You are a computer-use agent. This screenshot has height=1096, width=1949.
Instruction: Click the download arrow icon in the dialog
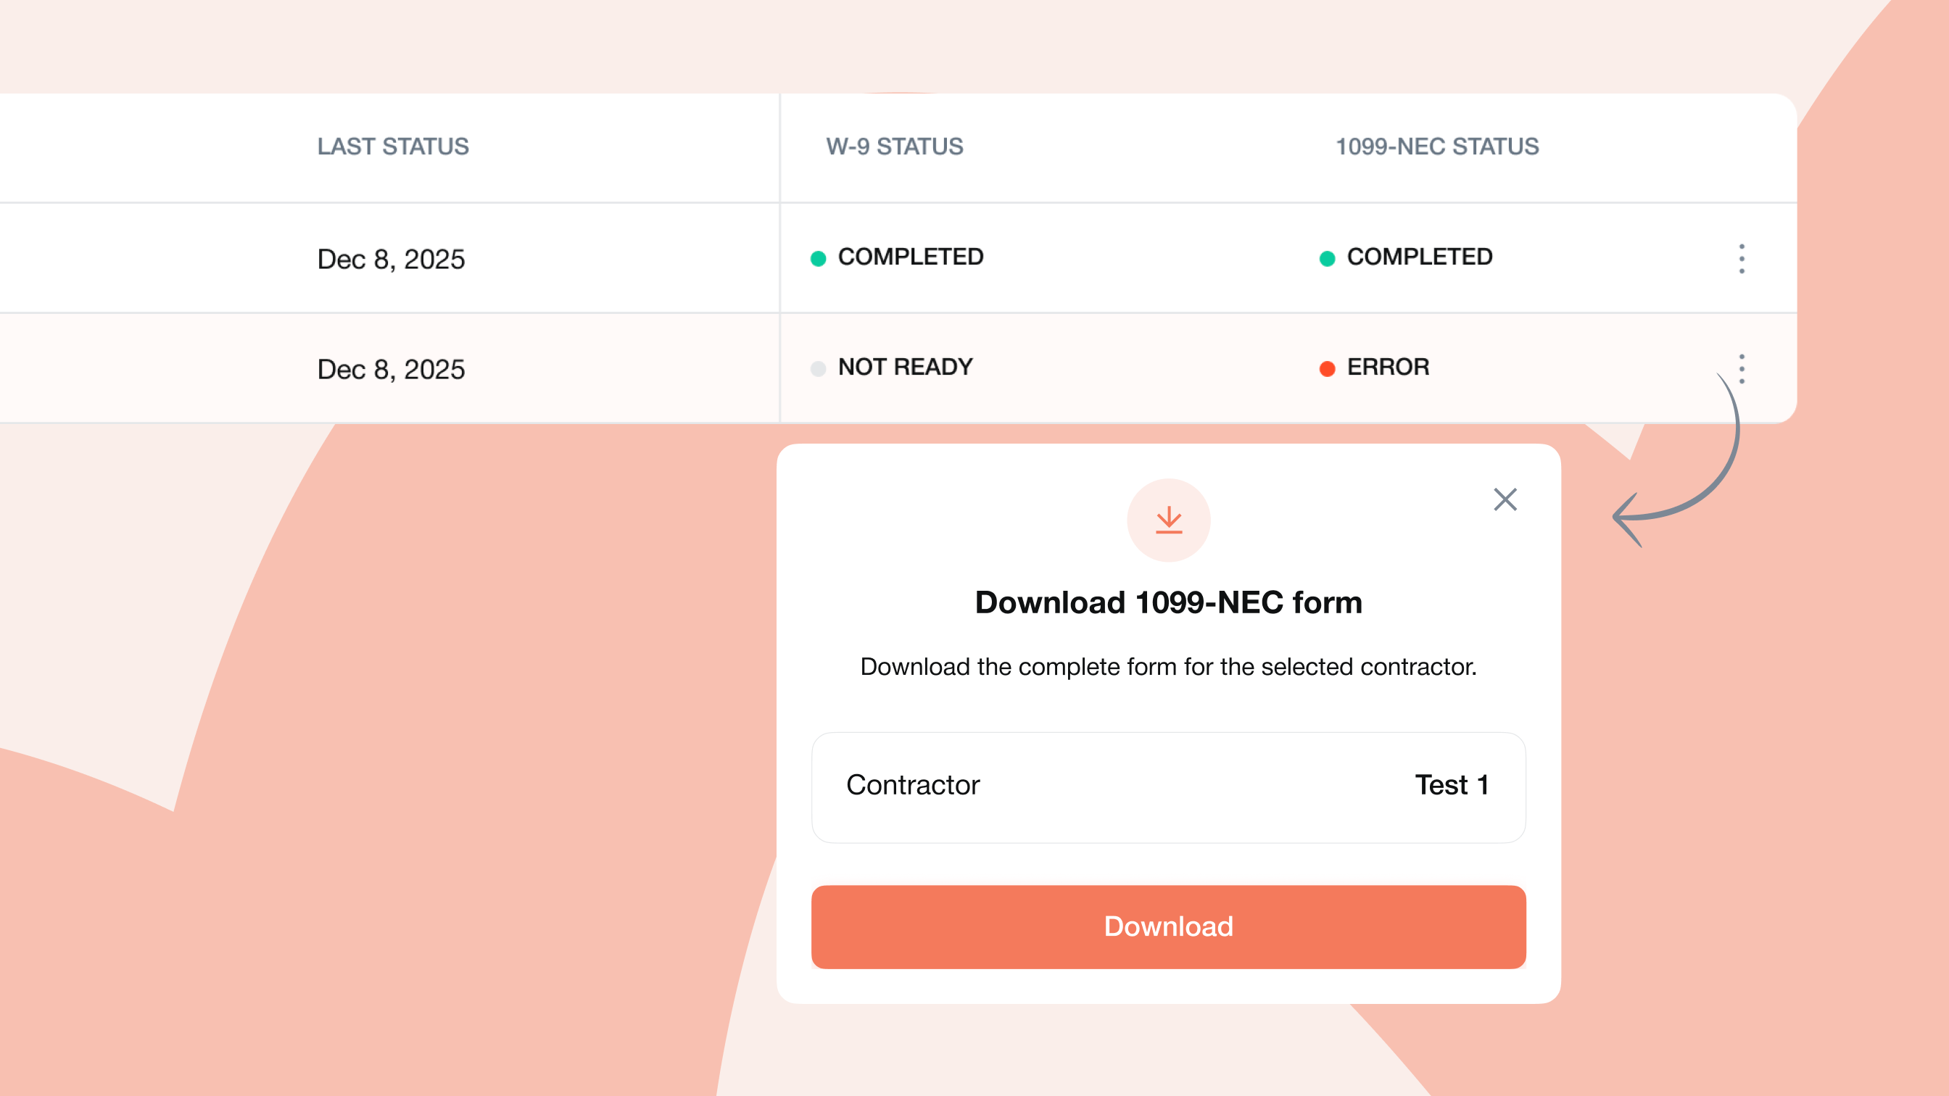pyautogui.click(x=1168, y=520)
